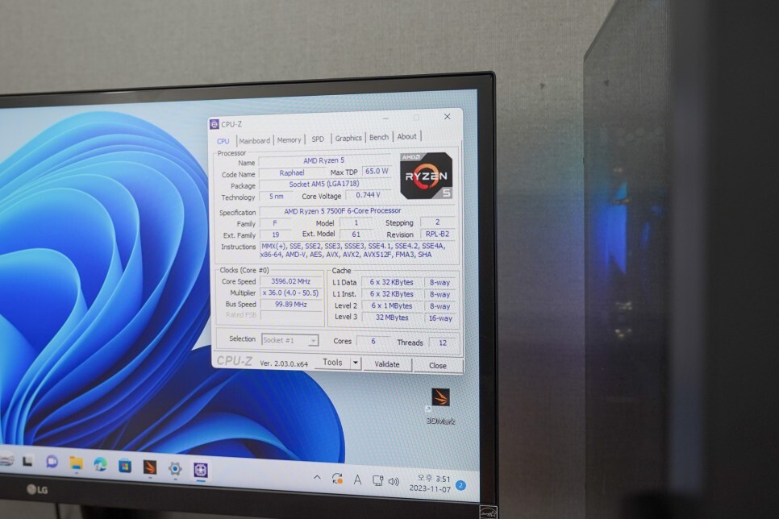Open Microsoft Store from the taskbar
779x519 pixels.
[125, 466]
